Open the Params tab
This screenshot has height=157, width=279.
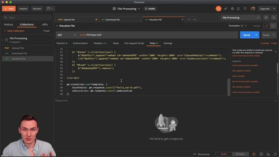pos(62,43)
